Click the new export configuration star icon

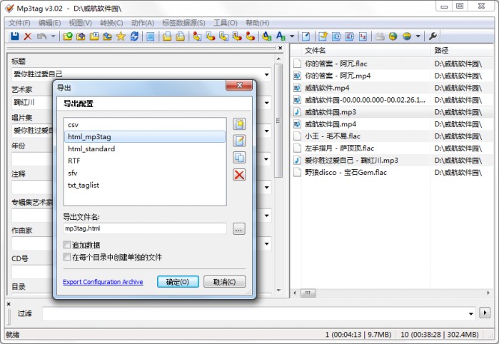pyautogui.click(x=239, y=123)
